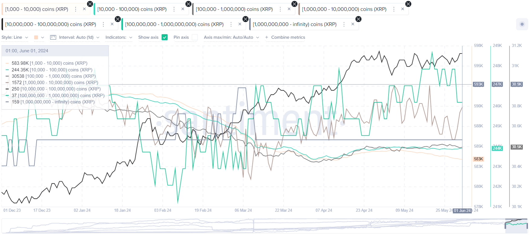Remove the [100,000 - 1,000,000) coins metric with x

coord(289,9)
